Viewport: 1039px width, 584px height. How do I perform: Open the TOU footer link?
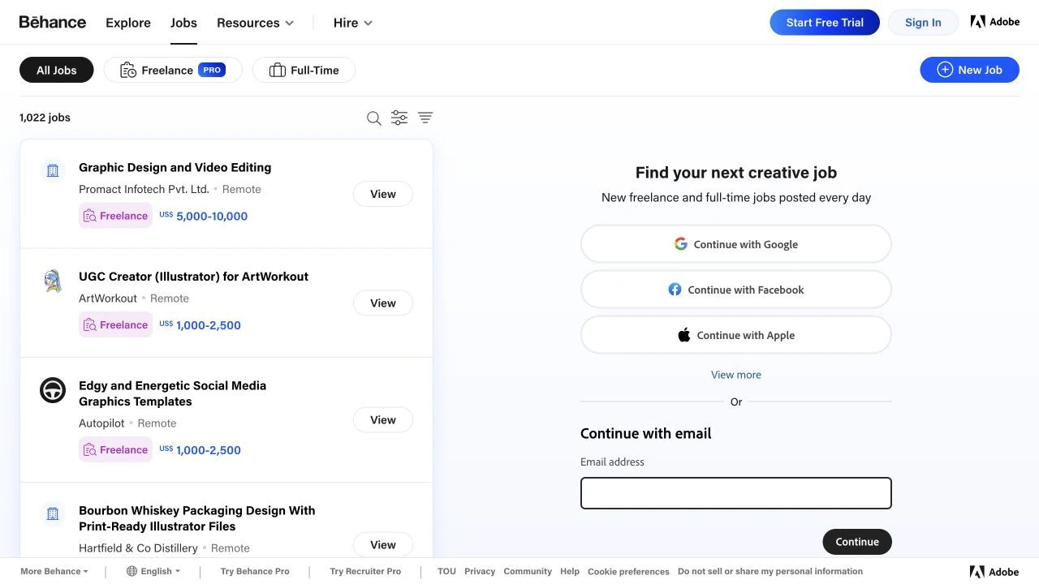[x=446, y=571]
